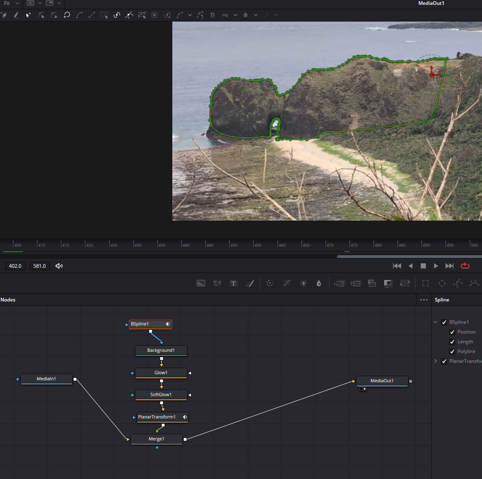Viewport: 482px width, 479px height.
Task: Go to the last frame
Action: (449, 266)
